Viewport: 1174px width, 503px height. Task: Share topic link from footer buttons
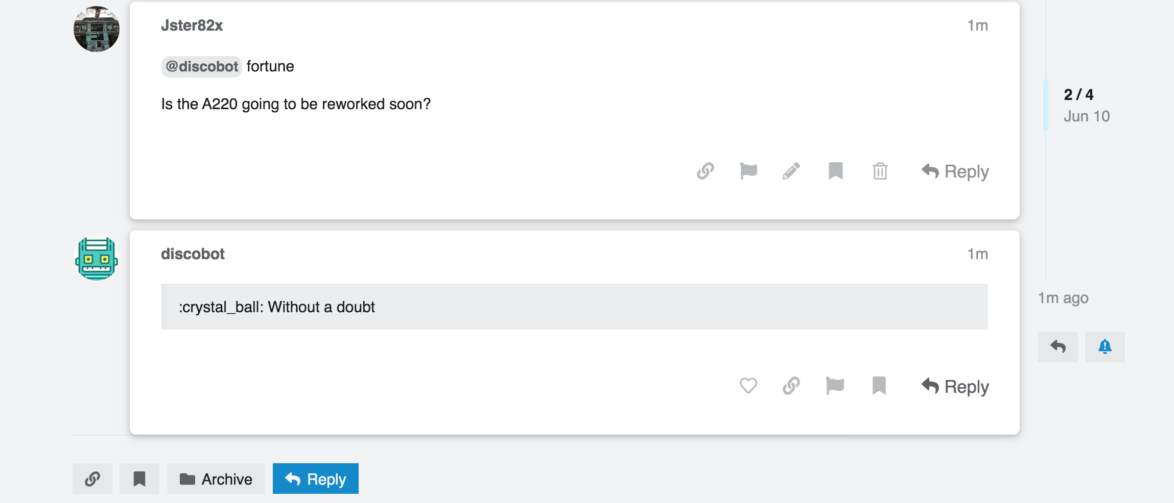click(92, 479)
